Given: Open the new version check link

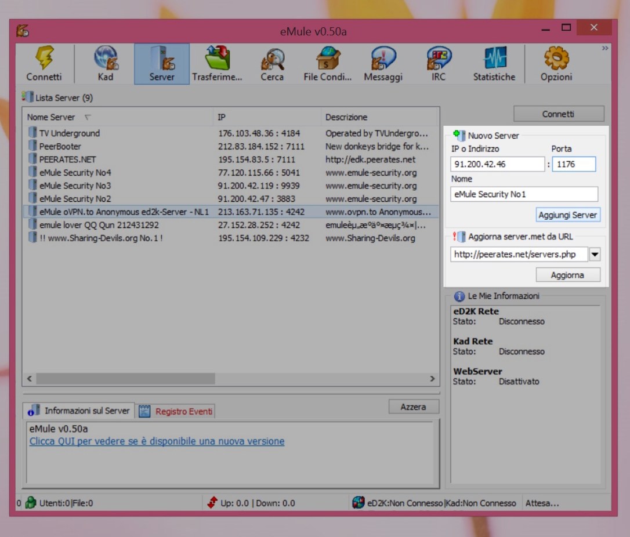Looking at the screenshot, I should coord(157,441).
